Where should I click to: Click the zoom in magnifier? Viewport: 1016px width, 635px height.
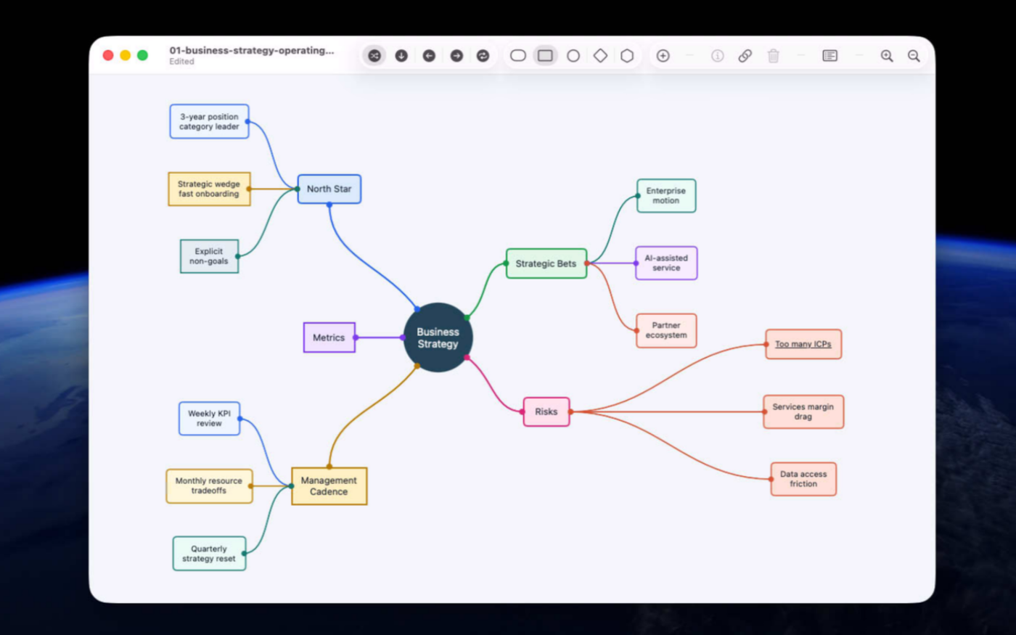[887, 56]
